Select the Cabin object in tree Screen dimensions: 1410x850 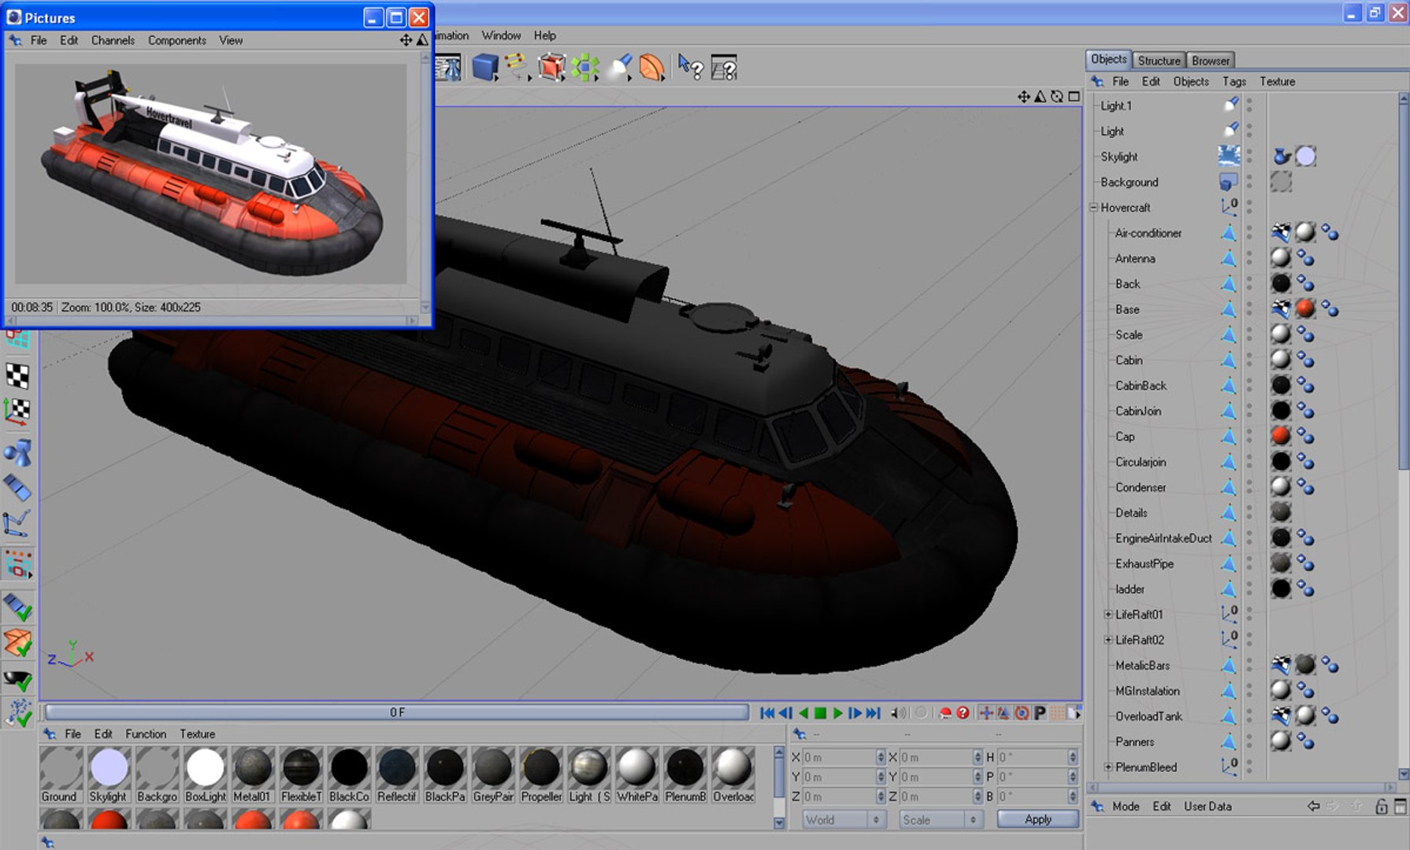(1128, 360)
